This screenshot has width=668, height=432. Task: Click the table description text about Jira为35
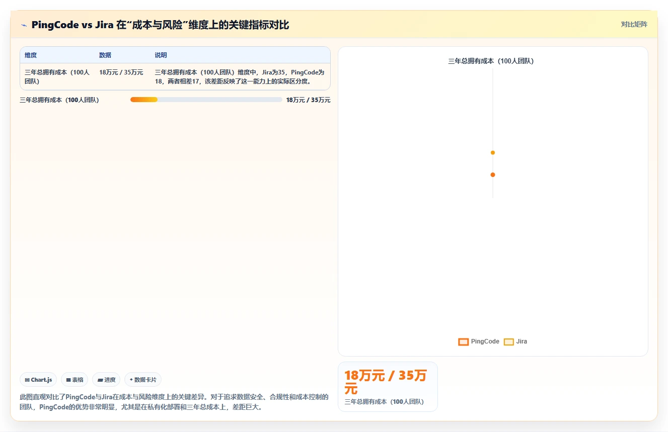pyautogui.click(x=240, y=76)
